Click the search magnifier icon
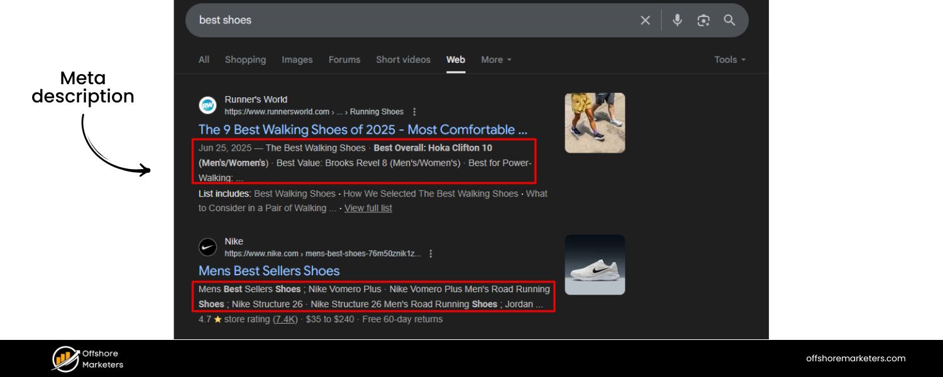 729,19
